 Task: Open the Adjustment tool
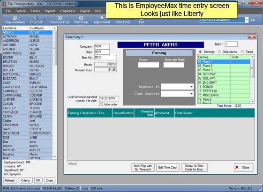pos(102,20)
